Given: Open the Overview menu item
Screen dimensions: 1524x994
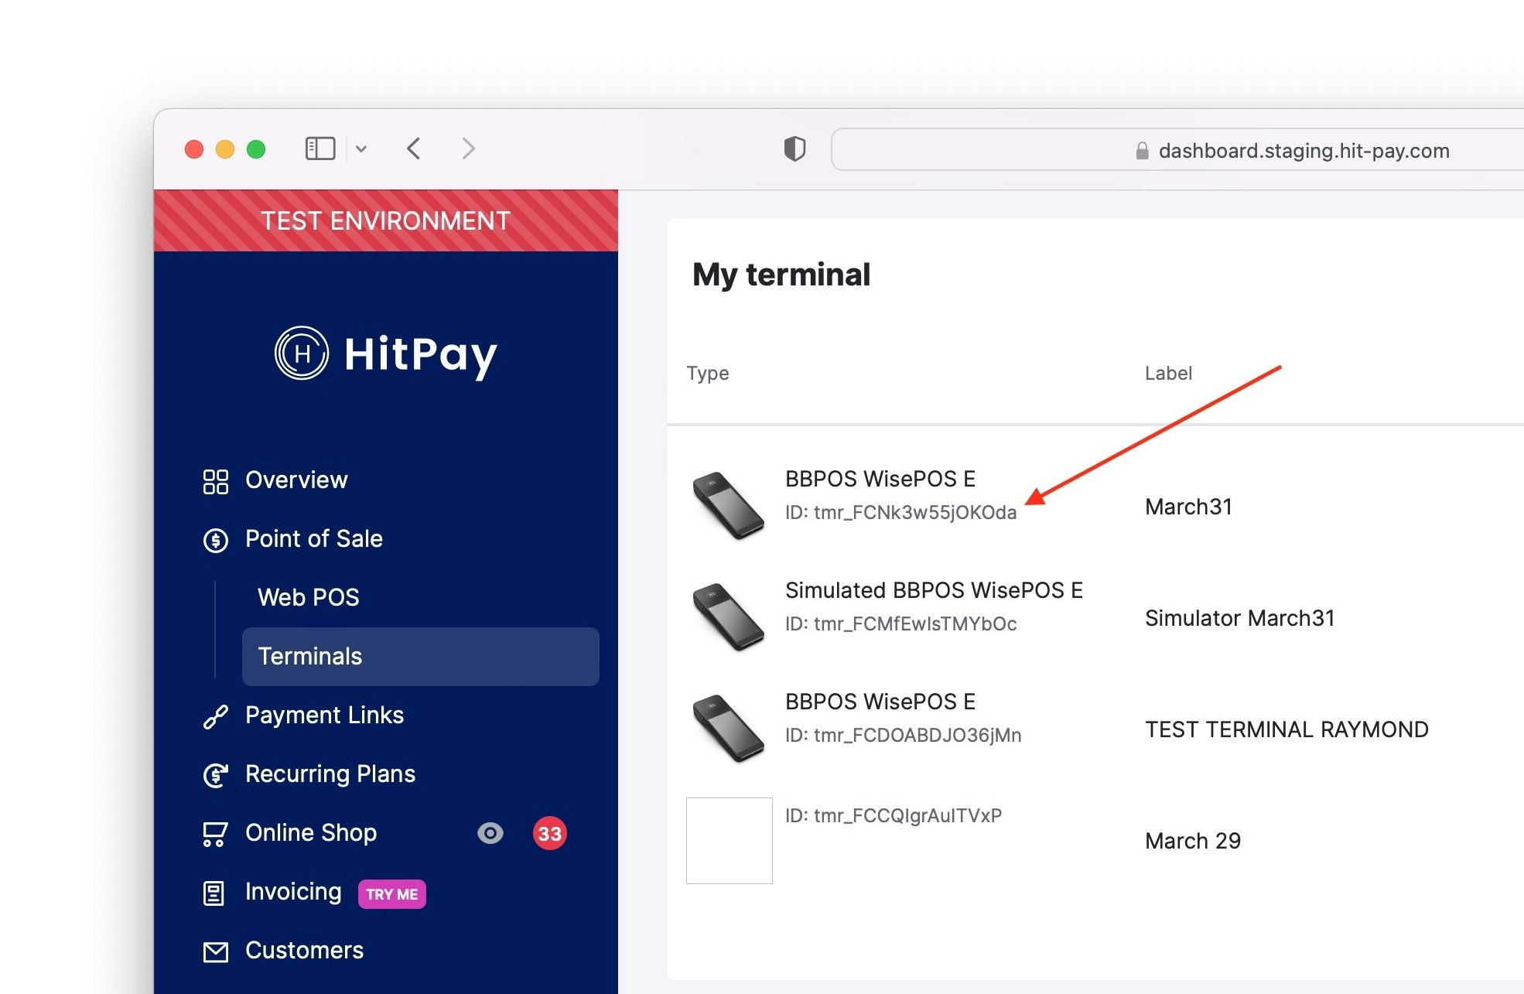Looking at the screenshot, I should (x=296, y=480).
